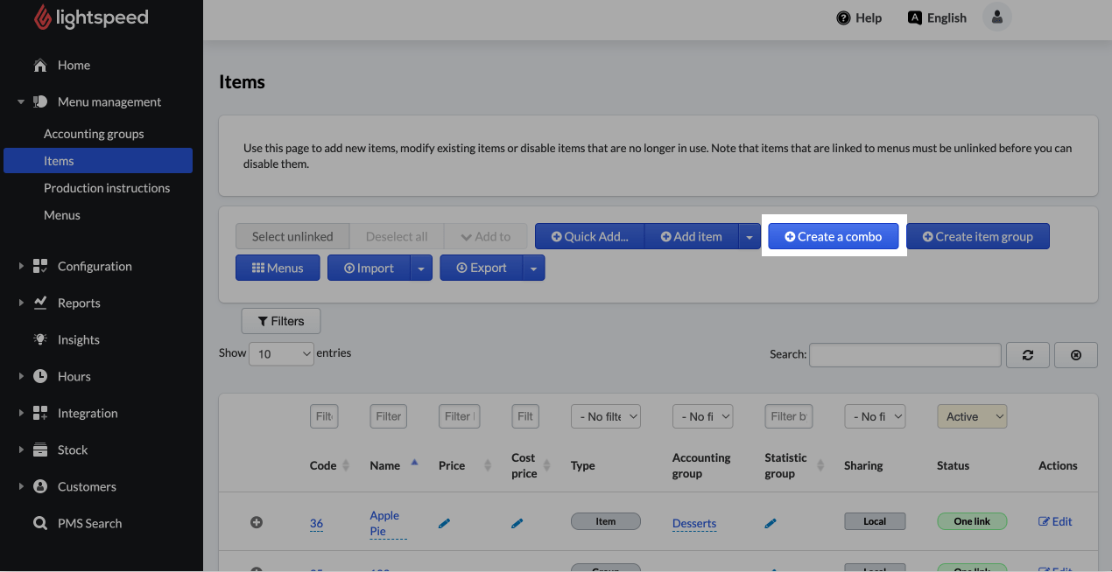Screen dimensions: 1112x572
Task: Open the Add item dropdown arrow
Action: [x=750, y=237]
